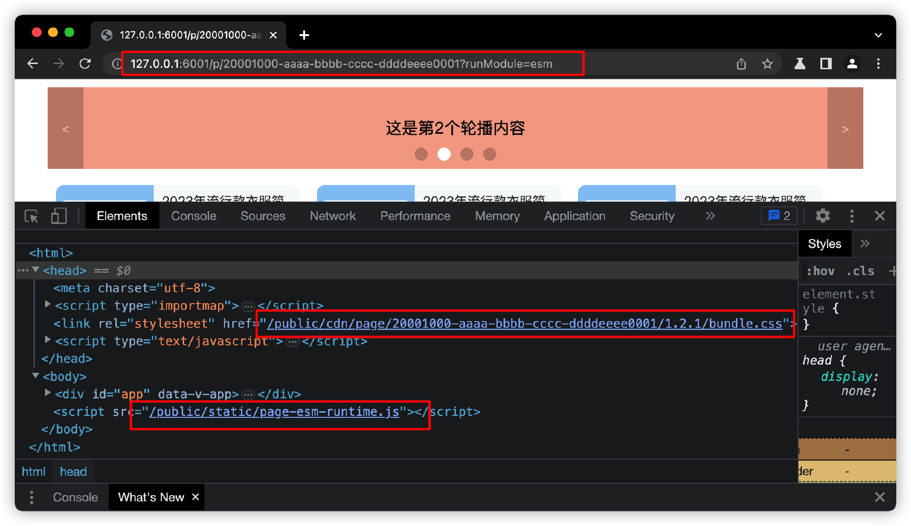The width and height of the screenshot is (911, 526).
Task: Show more DevTools tabs chevron
Action: (x=710, y=216)
